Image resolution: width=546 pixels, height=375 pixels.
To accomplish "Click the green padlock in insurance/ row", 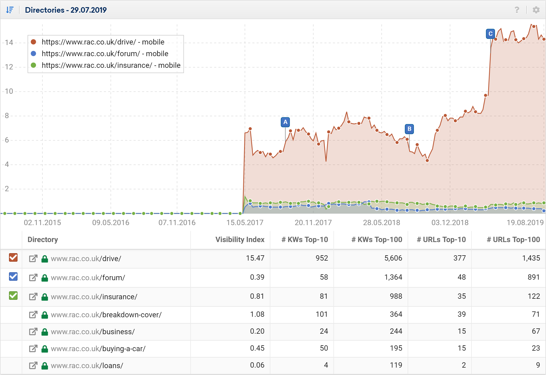I will (x=45, y=297).
